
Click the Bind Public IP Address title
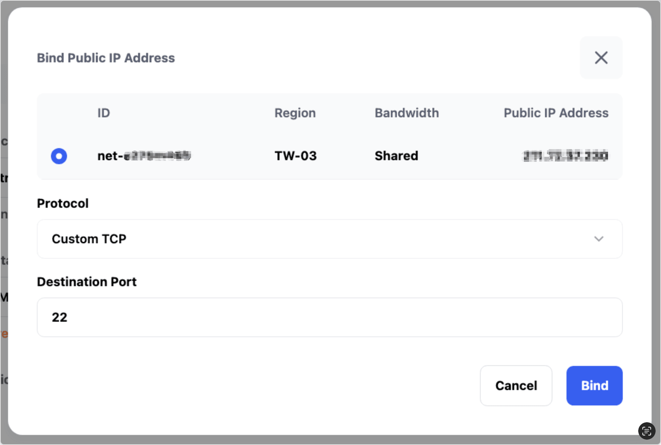tap(106, 58)
